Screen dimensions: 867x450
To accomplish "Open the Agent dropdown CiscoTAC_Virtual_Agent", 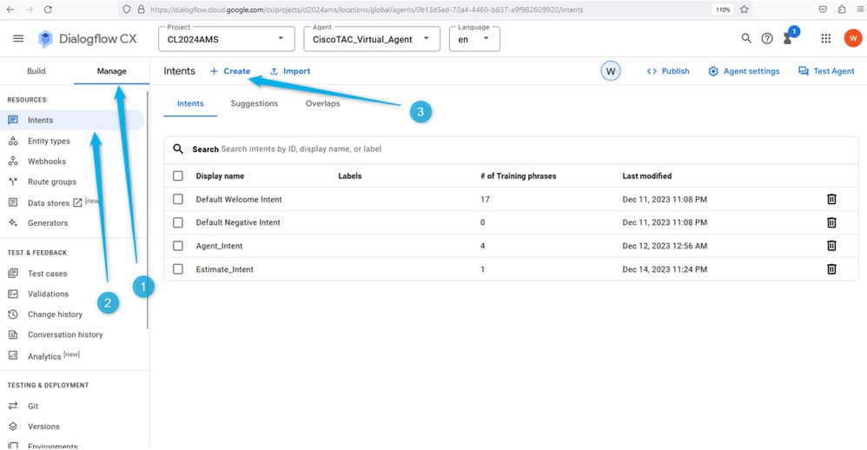I will 372,39.
